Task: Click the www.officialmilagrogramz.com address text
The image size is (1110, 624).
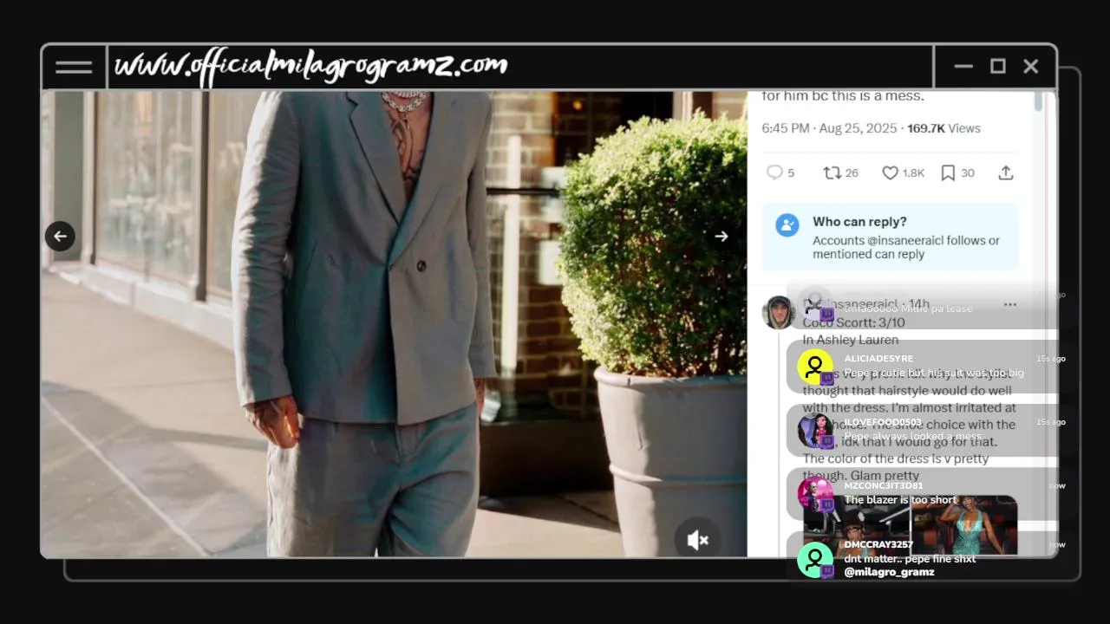Action: [311, 66]
